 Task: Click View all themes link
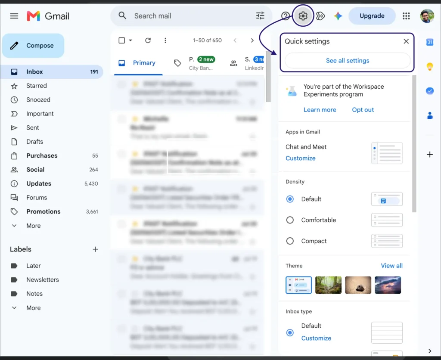pos(391,266)
